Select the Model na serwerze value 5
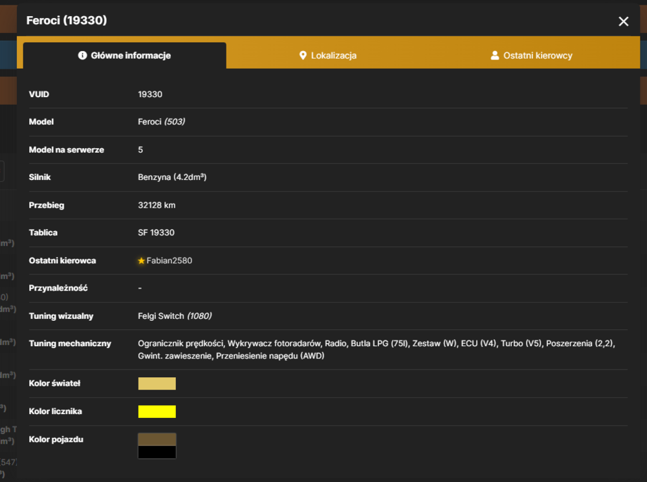647x482 pixels. (x=140, y=150)
